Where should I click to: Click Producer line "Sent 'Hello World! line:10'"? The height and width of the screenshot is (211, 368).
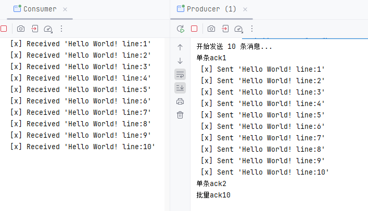click(265, 173)
